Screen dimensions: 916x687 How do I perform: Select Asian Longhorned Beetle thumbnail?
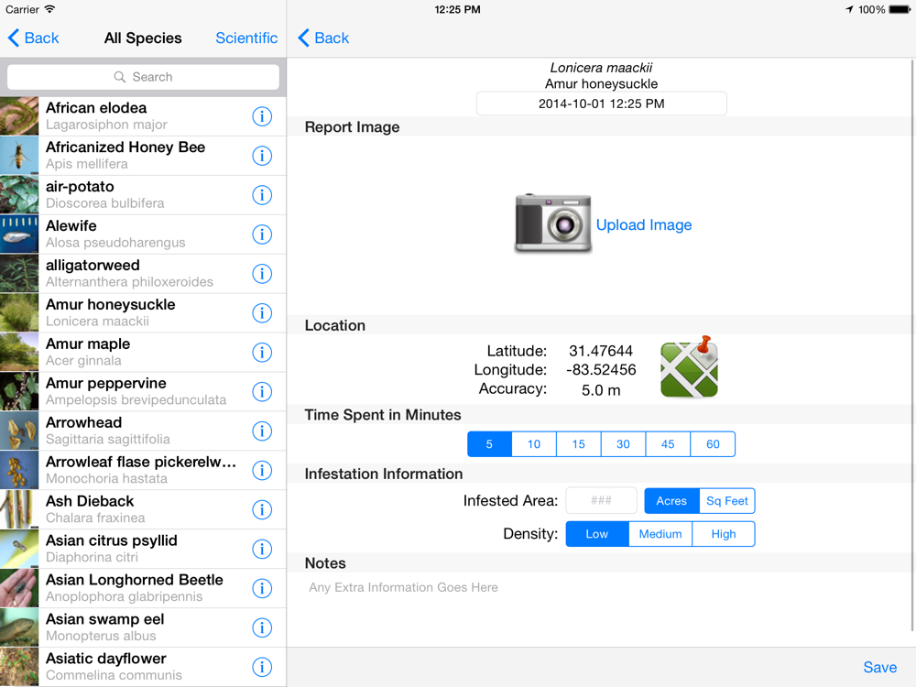19,588
